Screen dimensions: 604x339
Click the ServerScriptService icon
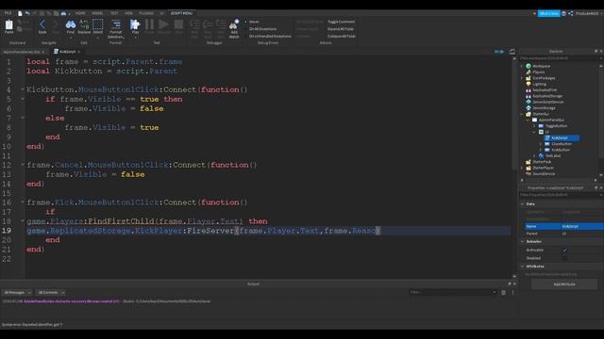[528, 102]
